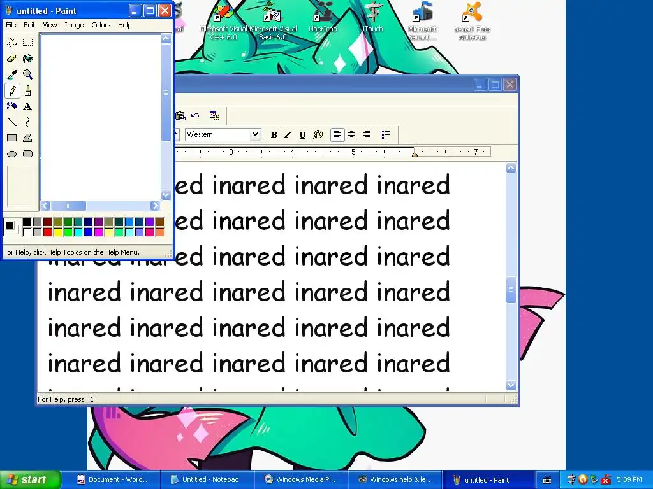This screenshot has height=489, width=653.
Task: Open font Color palette icon in WordPad
Action: (318, 135)
